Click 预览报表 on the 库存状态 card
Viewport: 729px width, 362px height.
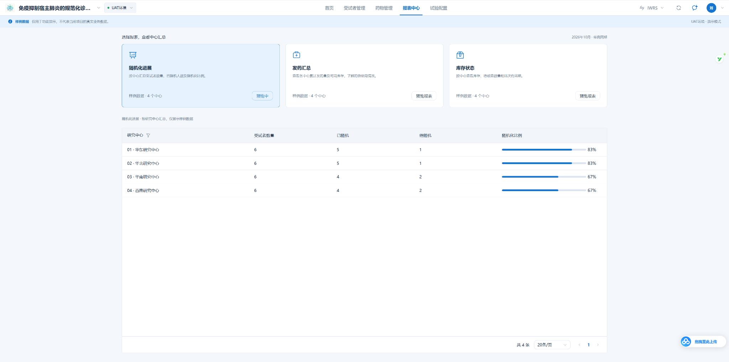click(588, 96)
